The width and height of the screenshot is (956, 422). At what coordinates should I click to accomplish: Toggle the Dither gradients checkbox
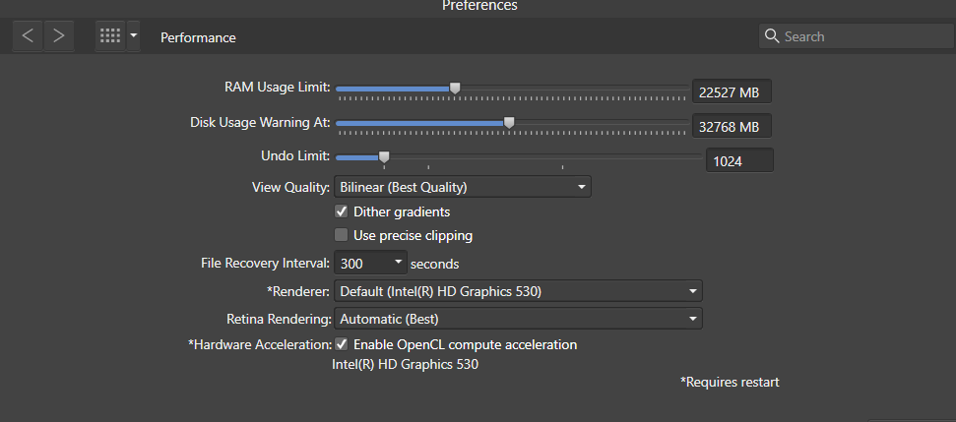342,211
